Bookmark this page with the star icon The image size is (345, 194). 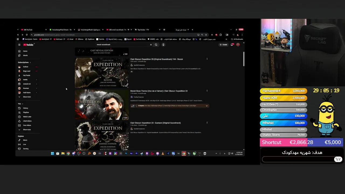206,35
